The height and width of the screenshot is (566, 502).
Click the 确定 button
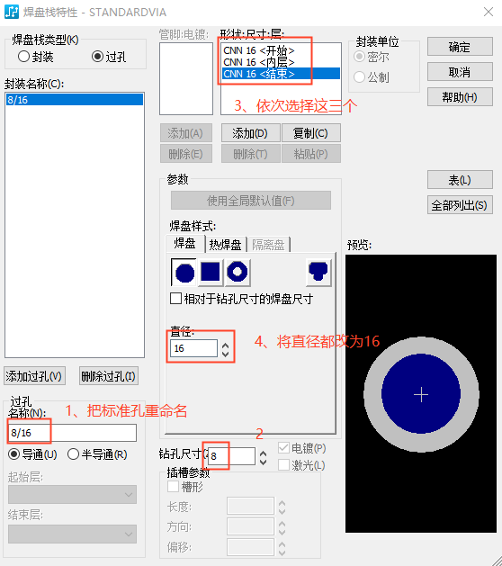(x=460, y=47)
